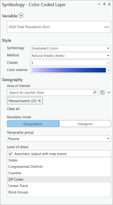This screenshot has height=205, width=113.
Task: Open variable options ellipsis menu
Action: (x=107, y=27)
